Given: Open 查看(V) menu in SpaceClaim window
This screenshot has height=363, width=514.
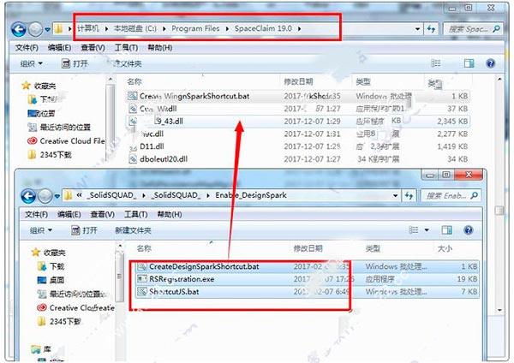Looking at the screenshot, I should pos(93,48).
